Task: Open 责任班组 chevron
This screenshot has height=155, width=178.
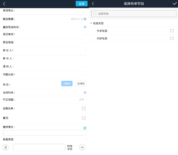Action: point(86,42)
